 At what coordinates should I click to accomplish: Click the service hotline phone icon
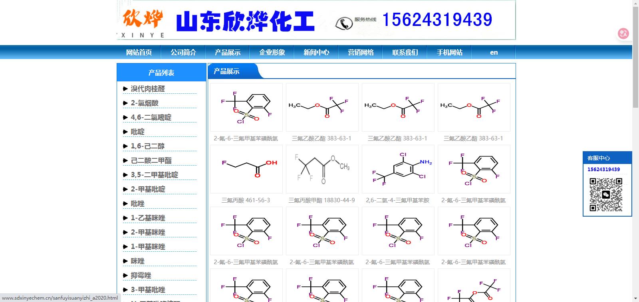(343, 24)
